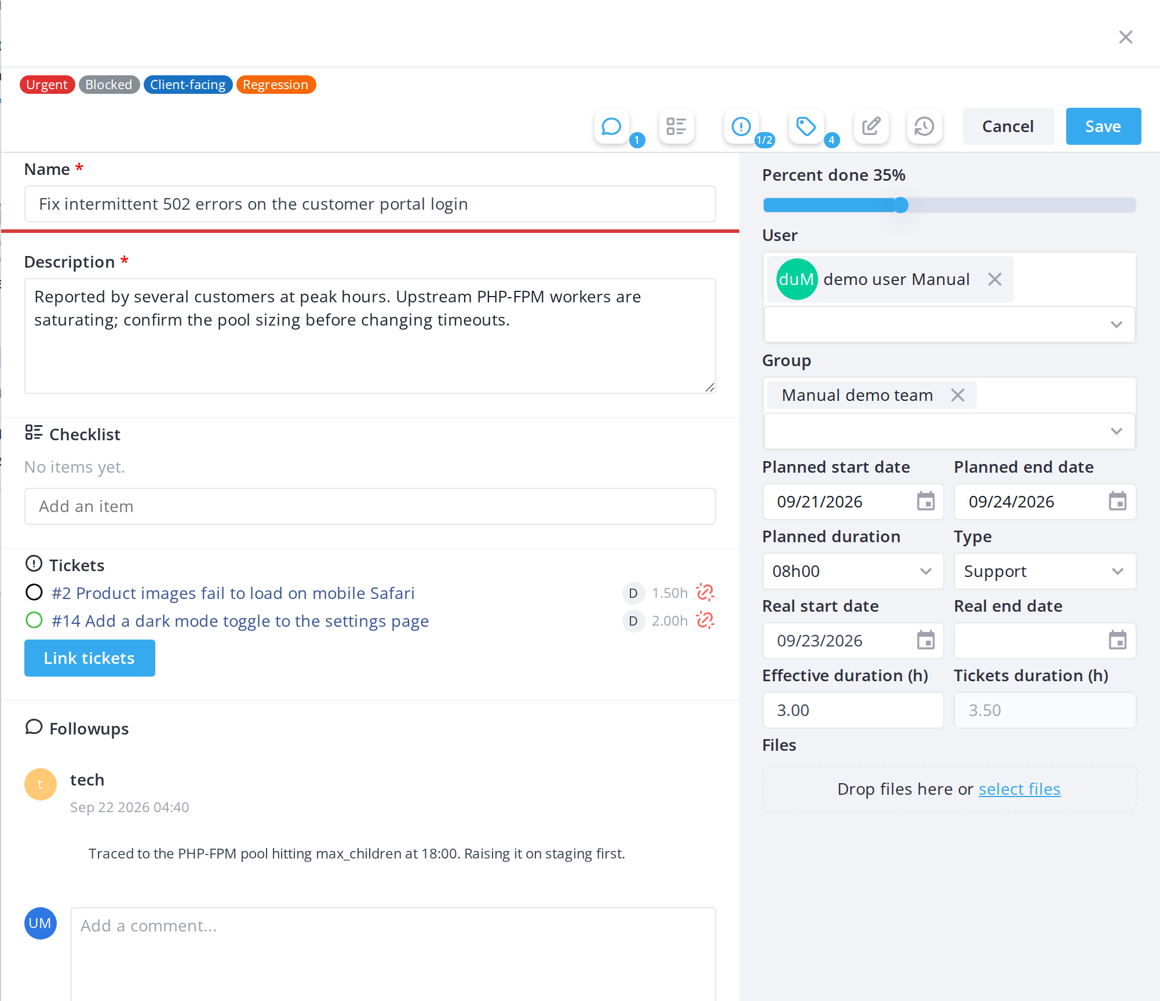This screenshot has width=1160, height=1001.
Task: Click the Planned start date field
Action: click(x=853, y=502)
